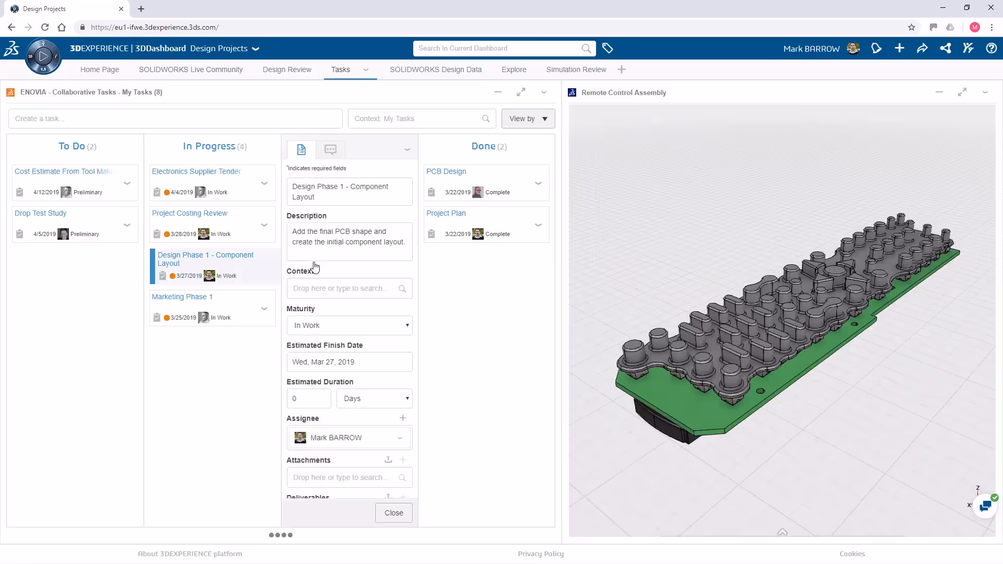
Task: Click the Description text area
Action: click(x=349, y=242)
